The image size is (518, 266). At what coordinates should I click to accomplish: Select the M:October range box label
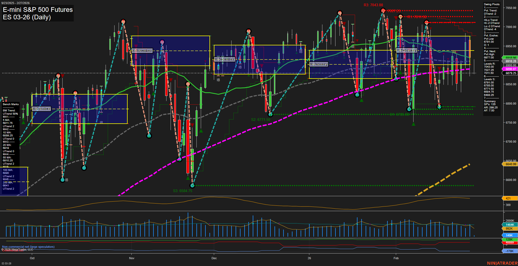tap(41, 109)
